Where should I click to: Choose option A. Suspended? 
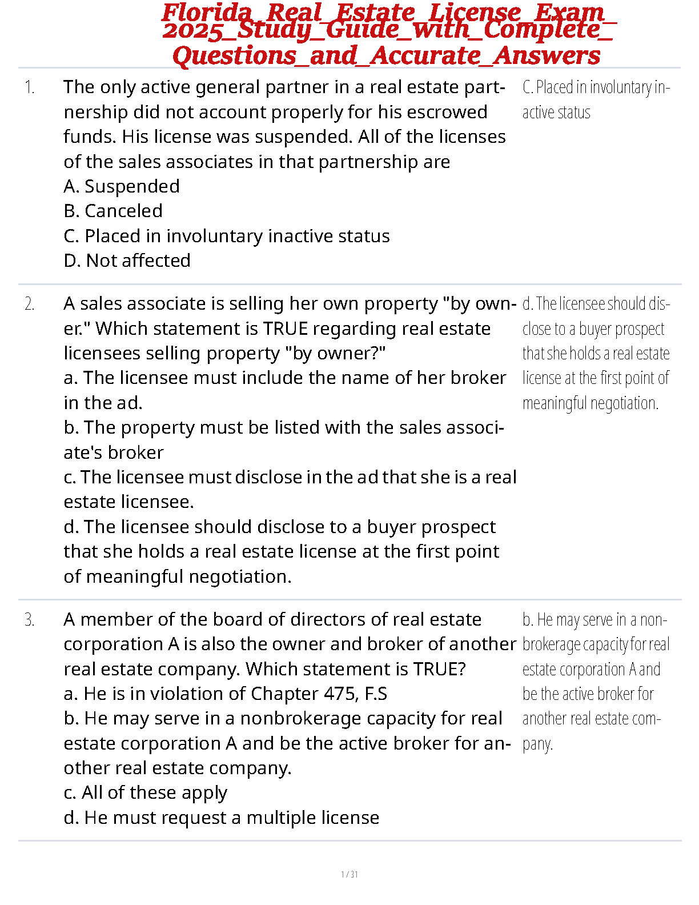pyautogui.click(x=122, y=186)
